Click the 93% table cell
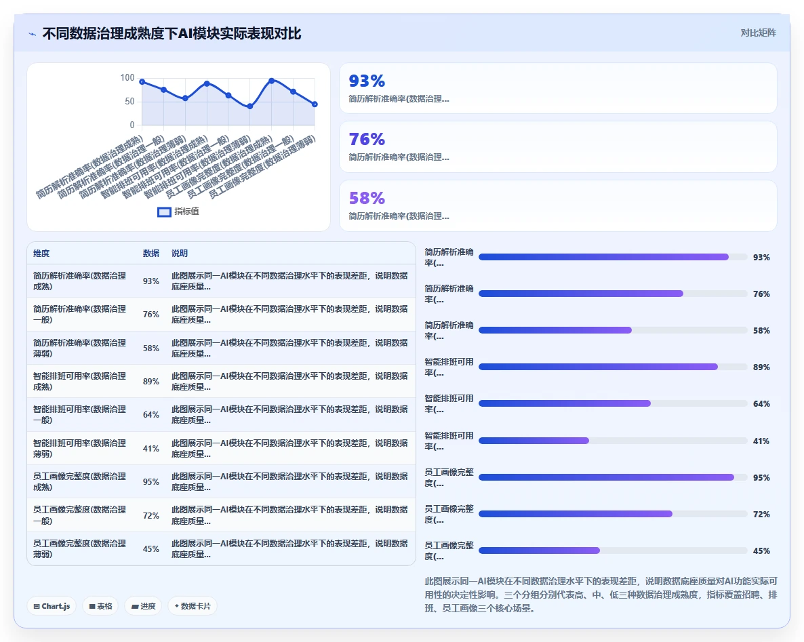This screenshot has height=642, width=804. 150,281
